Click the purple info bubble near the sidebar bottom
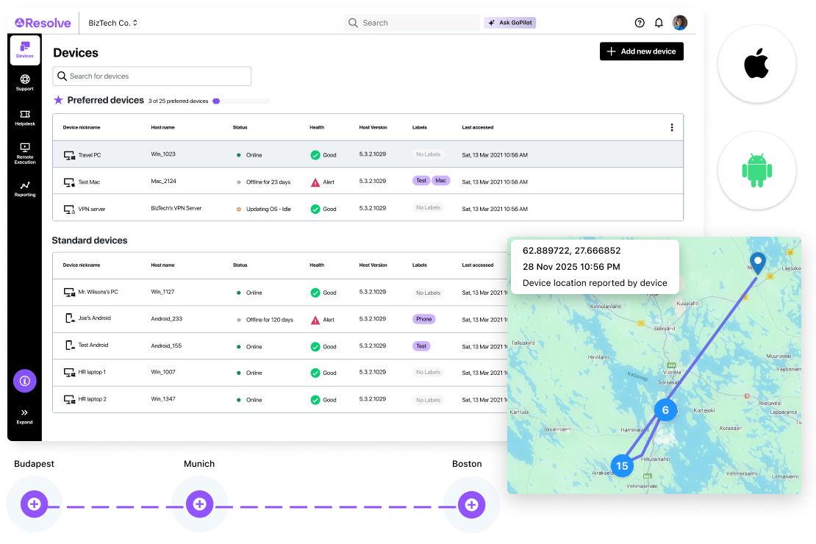 pos(24,381)
